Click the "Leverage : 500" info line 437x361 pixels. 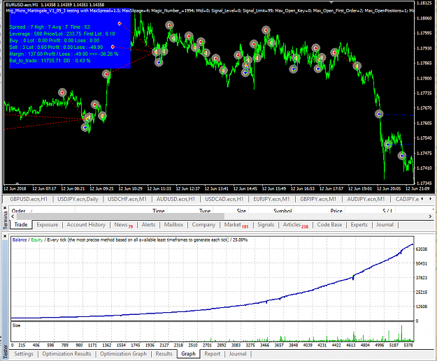[x=62, y=34]
